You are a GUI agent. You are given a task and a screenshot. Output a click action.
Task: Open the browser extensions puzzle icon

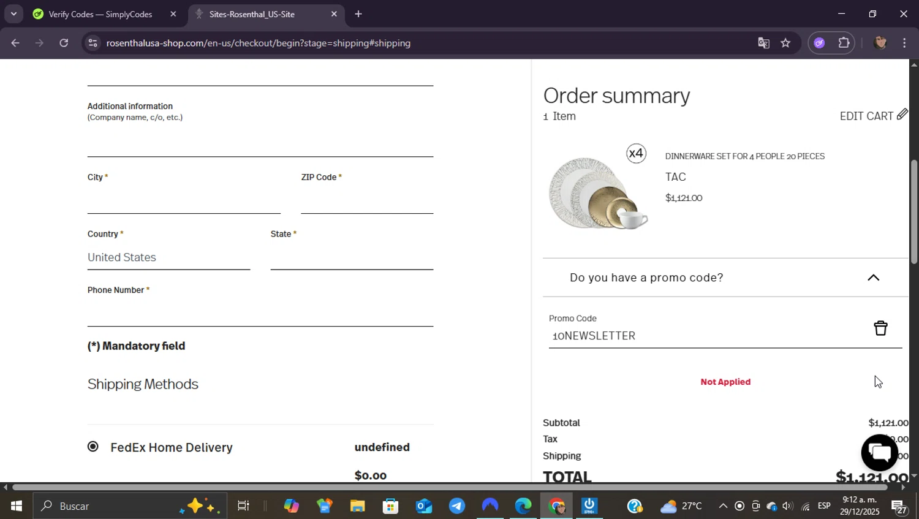pyautogui.click(x=844, y=43)
